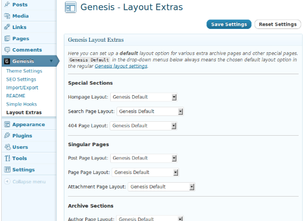Go to Theme Settings submenu
This screenshot has height=221, width=305.
tap(24, 71)
